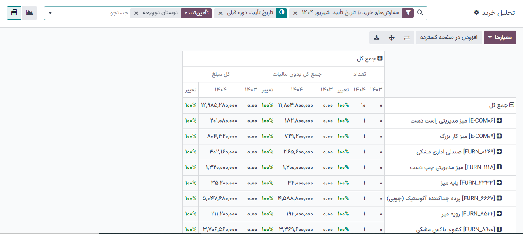Open the purchase analysis gear settings
Viewport: 523px width, 234px height.
(x=476, y=13)
